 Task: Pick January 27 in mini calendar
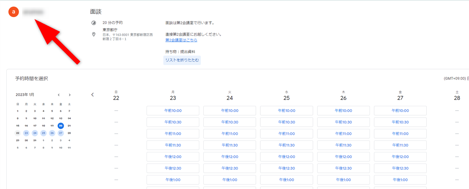tap(61, 133)
